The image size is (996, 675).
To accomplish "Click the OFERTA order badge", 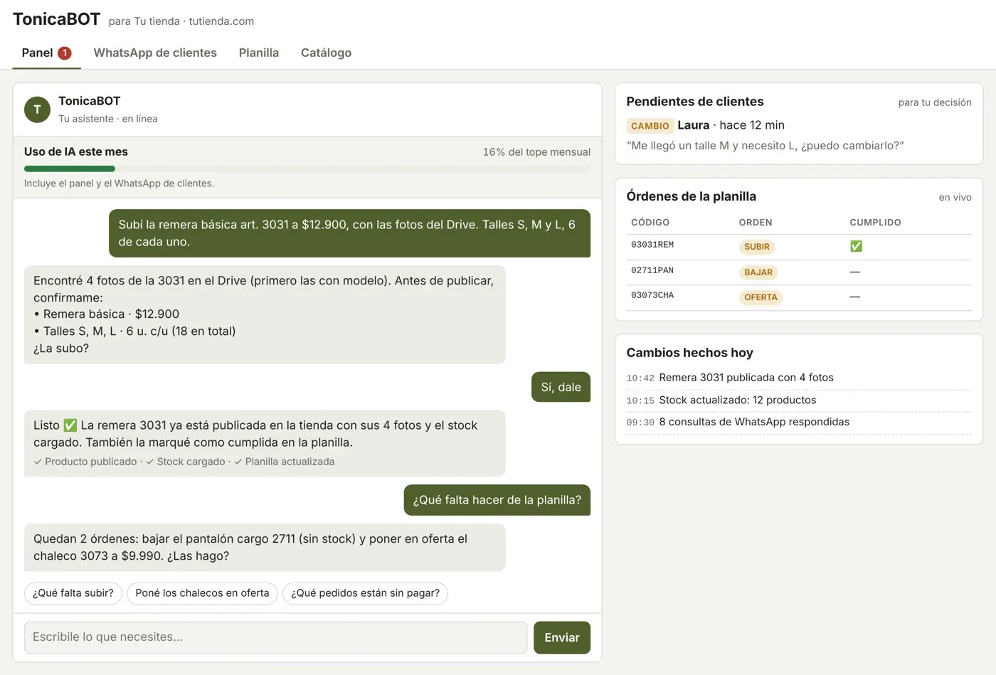I will click(x=761, y=297).
